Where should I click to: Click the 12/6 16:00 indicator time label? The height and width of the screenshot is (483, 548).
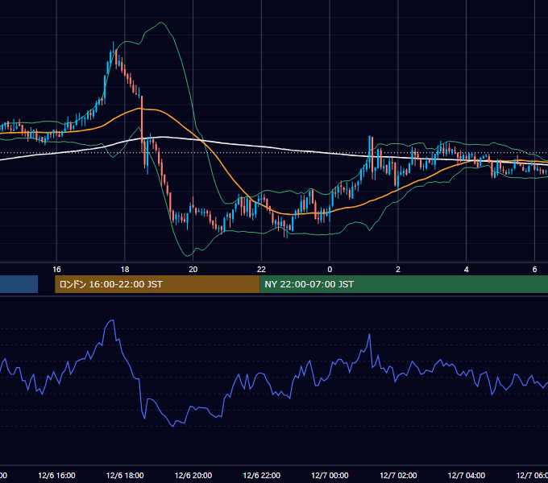click(x=56, y=475)
